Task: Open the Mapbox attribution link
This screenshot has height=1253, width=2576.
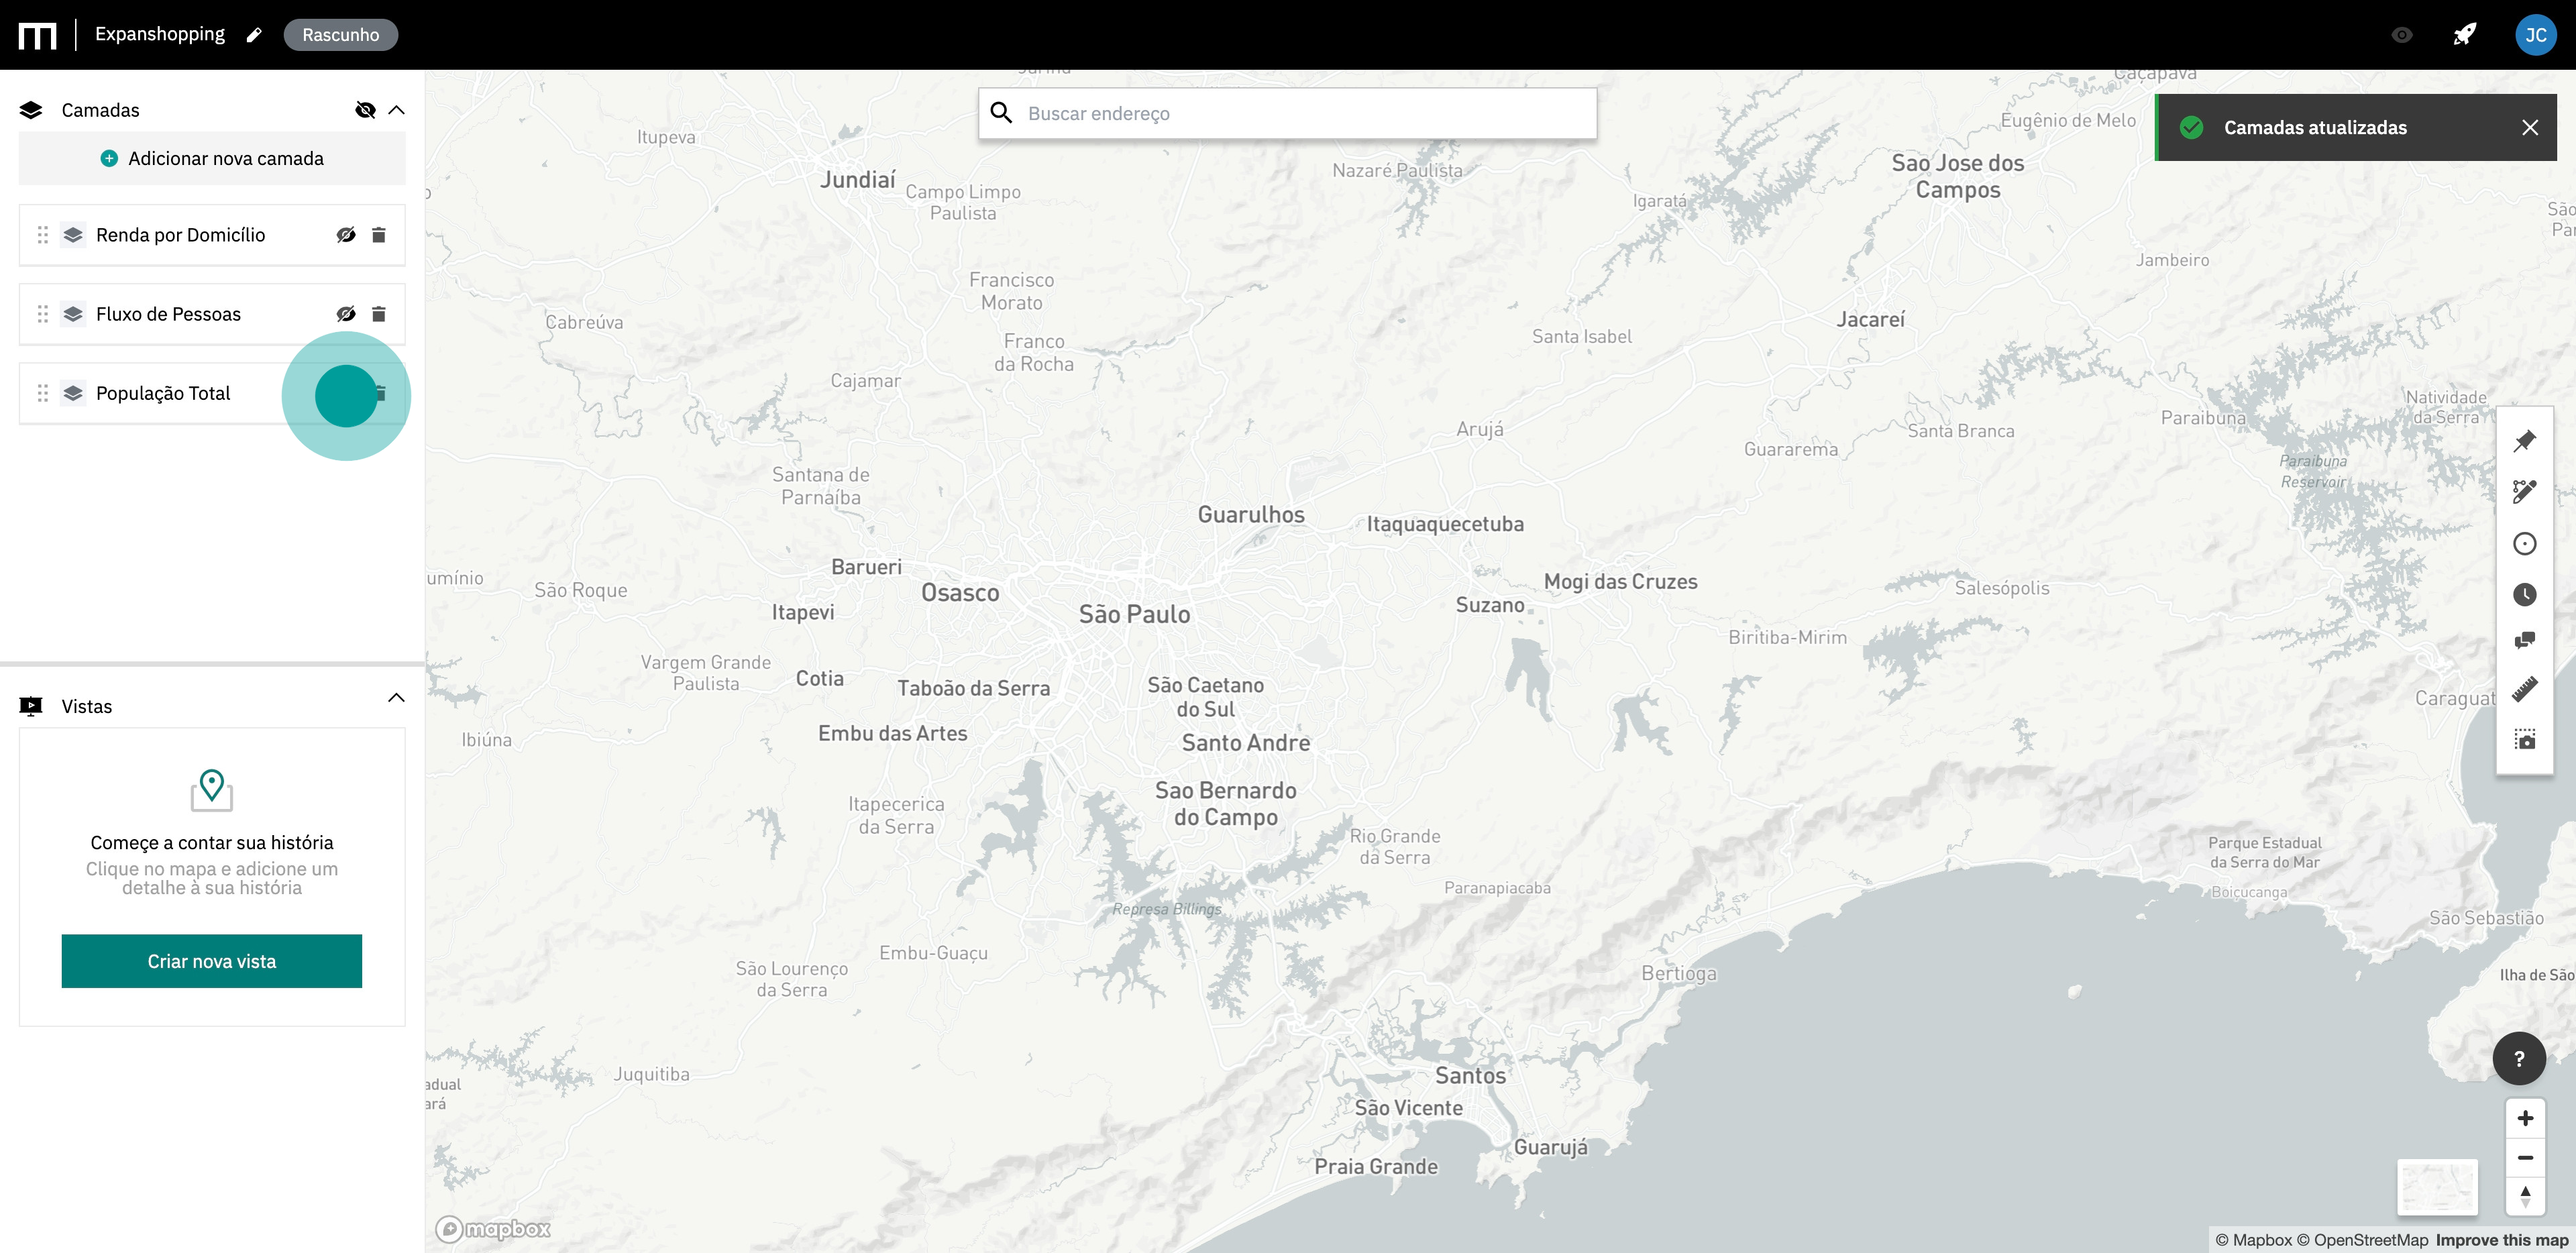Action: click(x=2254, y=1240)
